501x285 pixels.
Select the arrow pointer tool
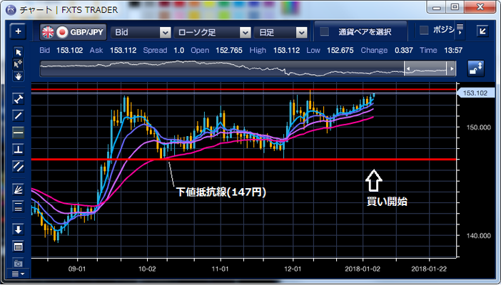19,52
